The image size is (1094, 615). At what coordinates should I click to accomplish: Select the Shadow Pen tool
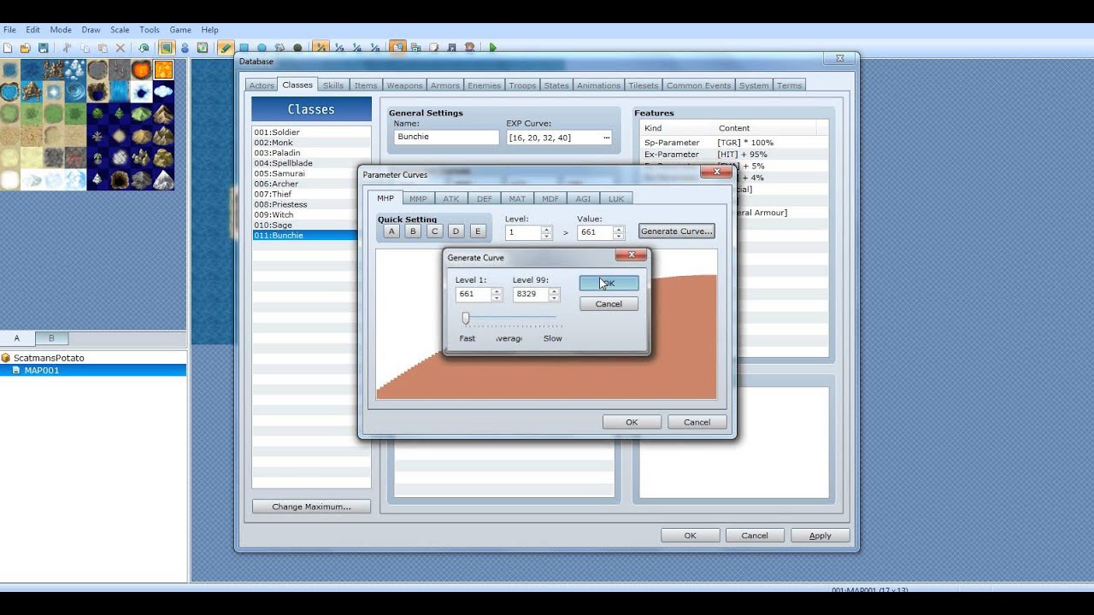(297, 48)
